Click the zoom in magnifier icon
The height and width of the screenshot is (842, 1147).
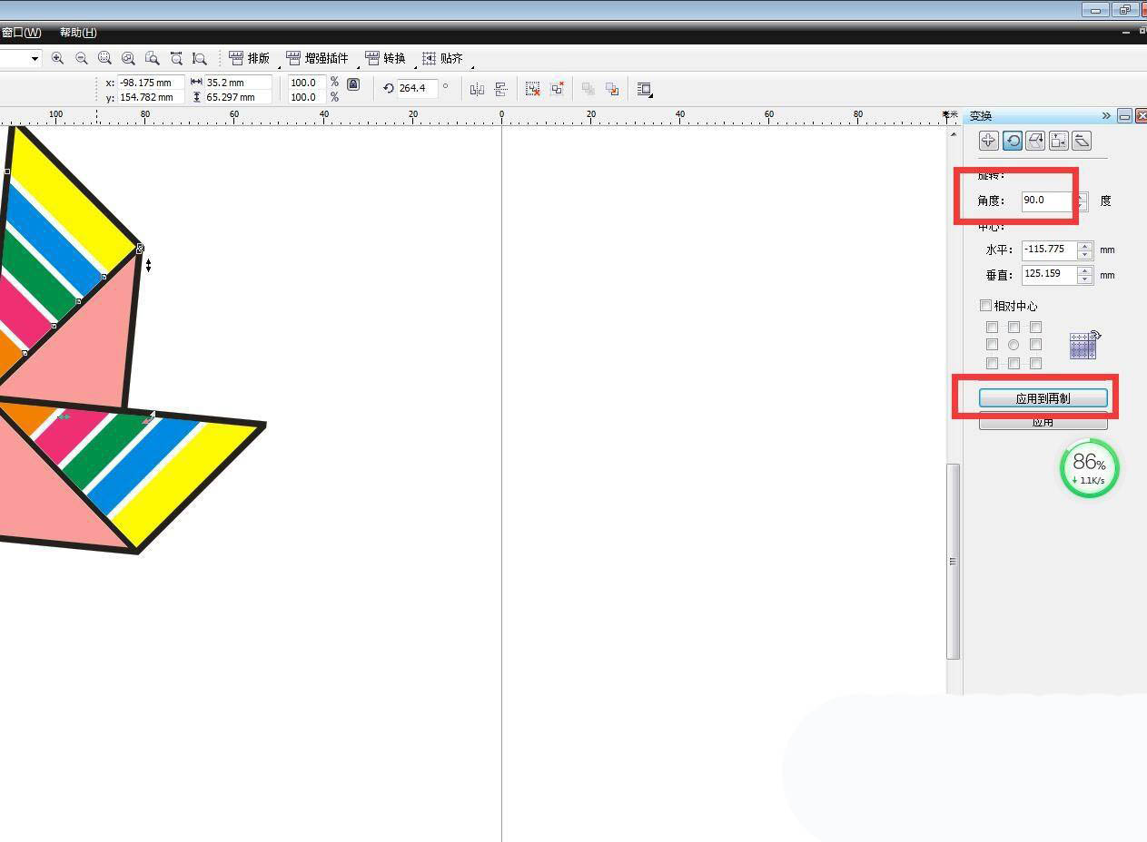[57, 58]
